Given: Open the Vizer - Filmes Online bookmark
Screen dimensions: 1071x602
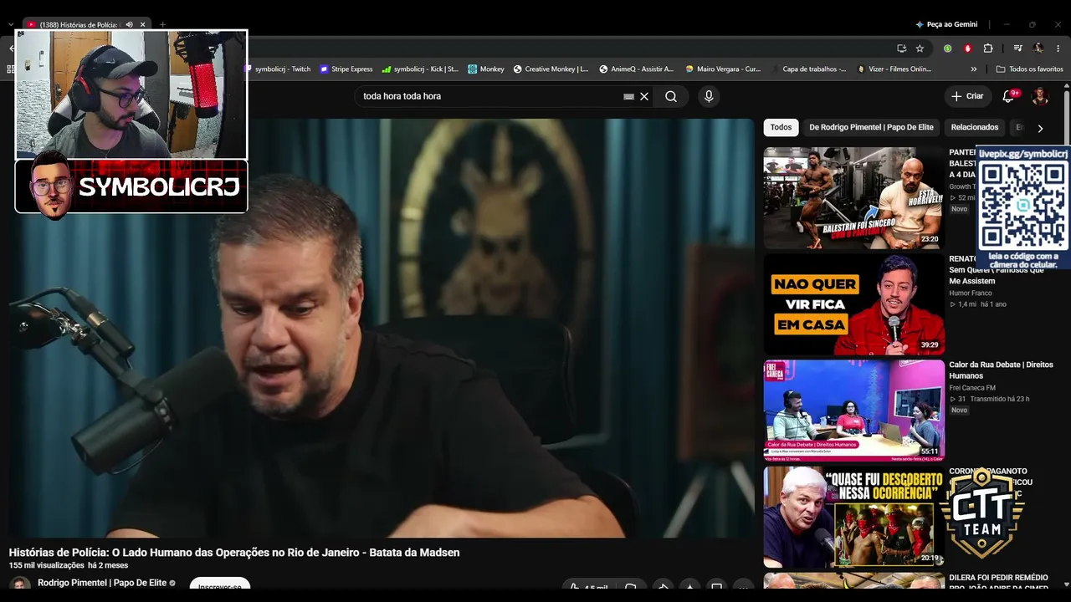Looking at the screenshot, I should pyautogui.click(x=894, y=69).
